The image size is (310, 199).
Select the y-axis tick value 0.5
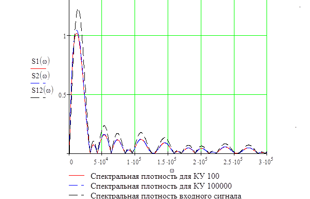62,95
